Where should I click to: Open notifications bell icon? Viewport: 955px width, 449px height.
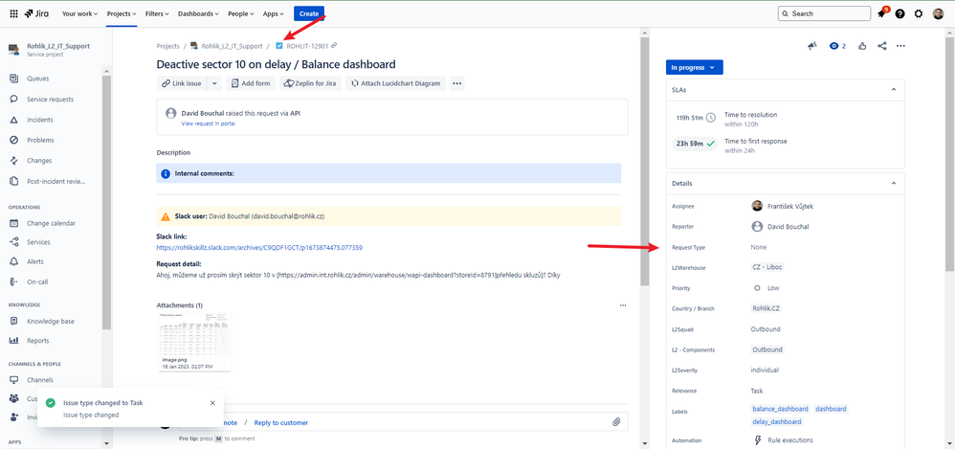[x=881, y=13]
